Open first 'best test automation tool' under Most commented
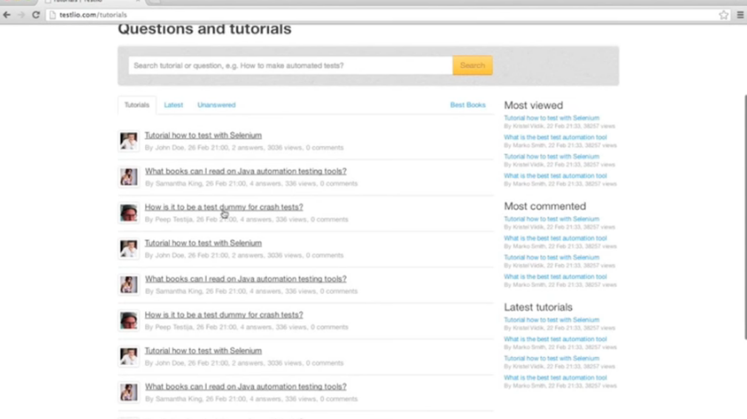 (555, 239)
